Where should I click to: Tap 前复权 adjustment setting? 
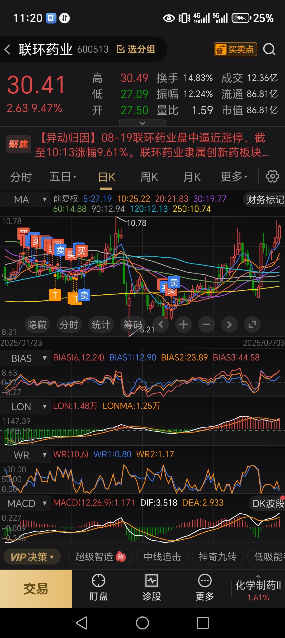coord(66,199)
